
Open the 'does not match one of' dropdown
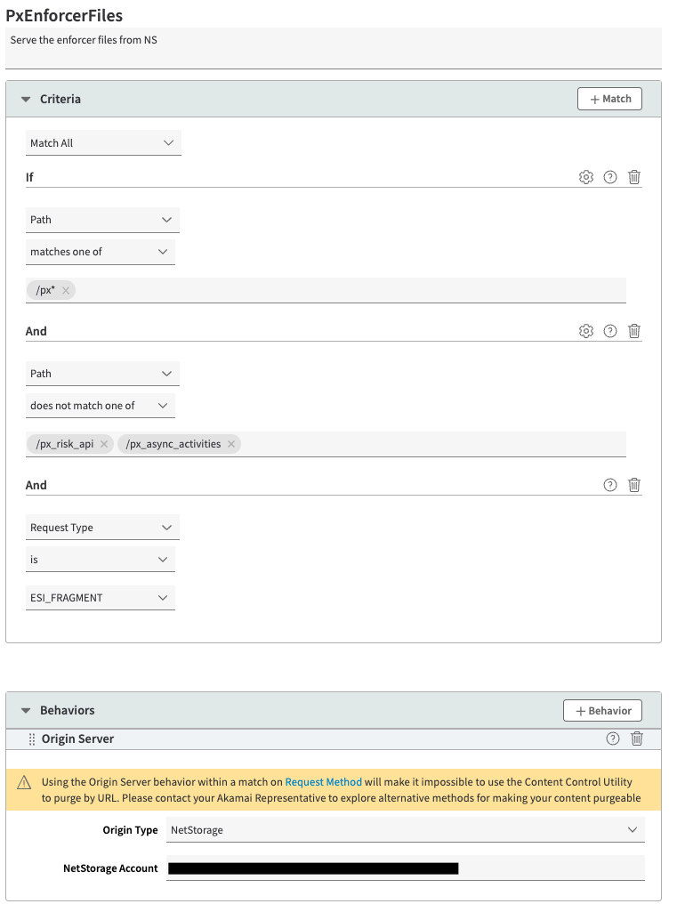coord(101,406)
